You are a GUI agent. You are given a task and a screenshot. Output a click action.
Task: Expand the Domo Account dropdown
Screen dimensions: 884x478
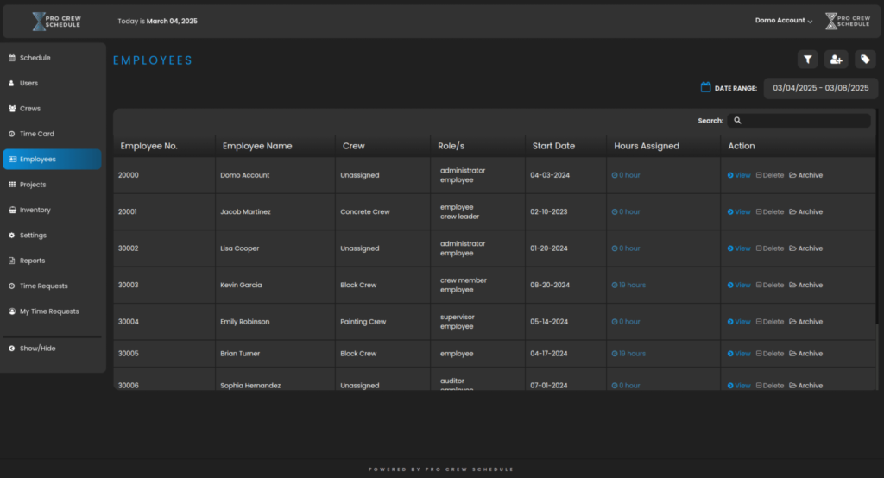coord(784,21)
